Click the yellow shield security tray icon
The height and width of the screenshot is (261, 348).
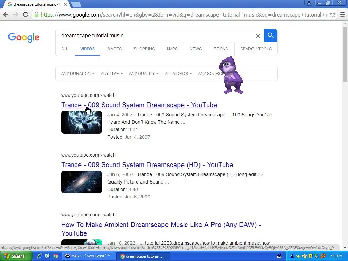click(311, 256)
